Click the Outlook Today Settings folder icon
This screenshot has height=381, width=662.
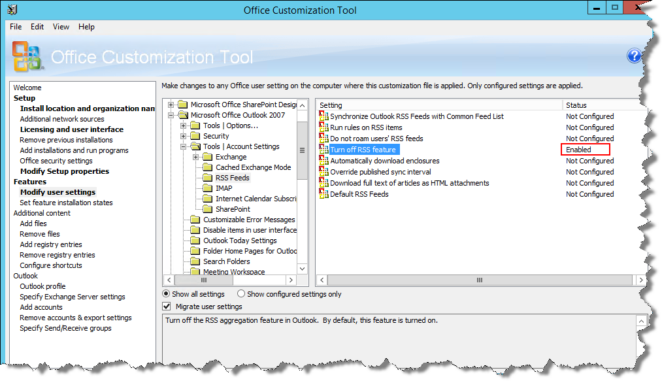[195, 240]
